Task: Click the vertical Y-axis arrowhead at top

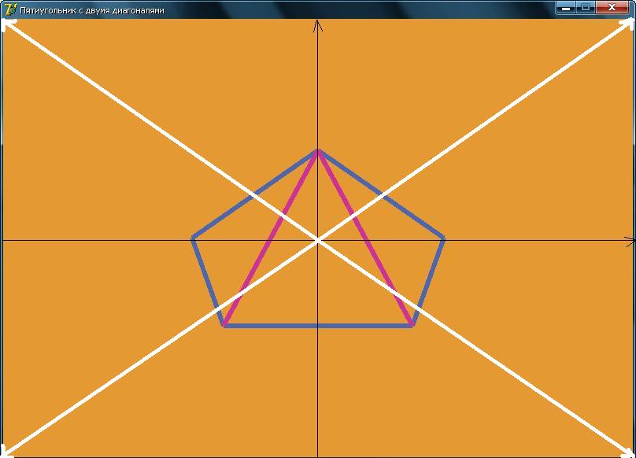Action: (317, 26)
